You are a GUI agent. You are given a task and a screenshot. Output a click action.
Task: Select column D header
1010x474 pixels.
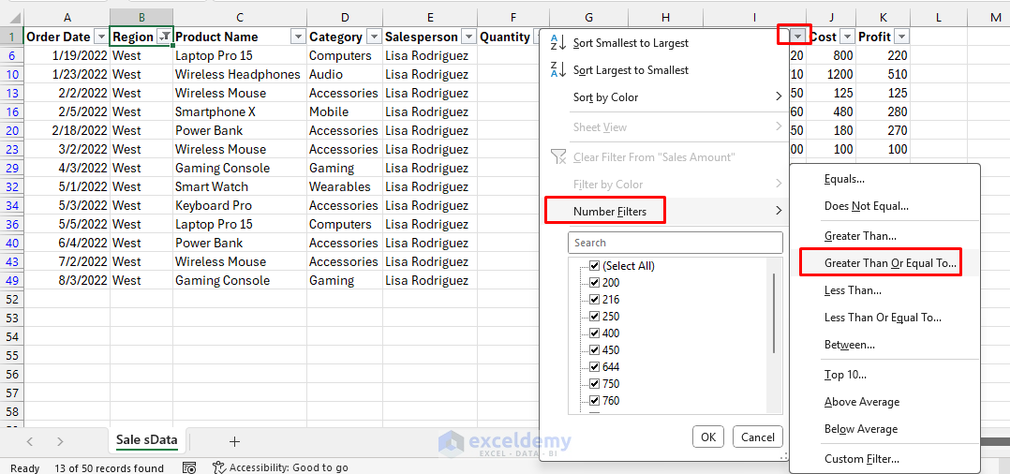point(345,18)
